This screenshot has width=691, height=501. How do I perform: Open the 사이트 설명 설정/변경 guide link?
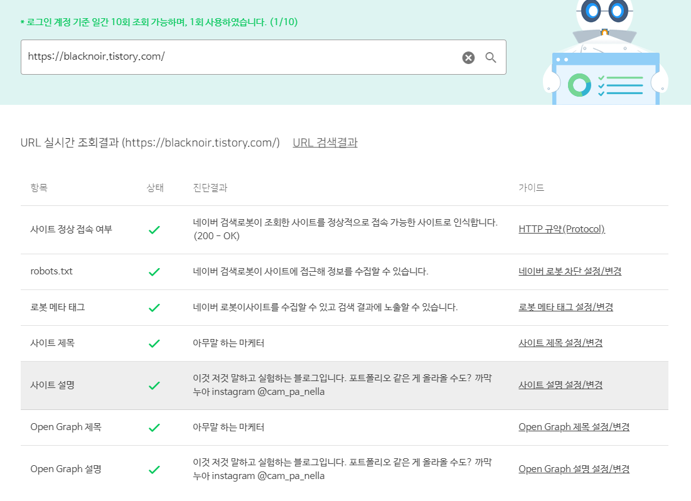click(x=560, y=385)
